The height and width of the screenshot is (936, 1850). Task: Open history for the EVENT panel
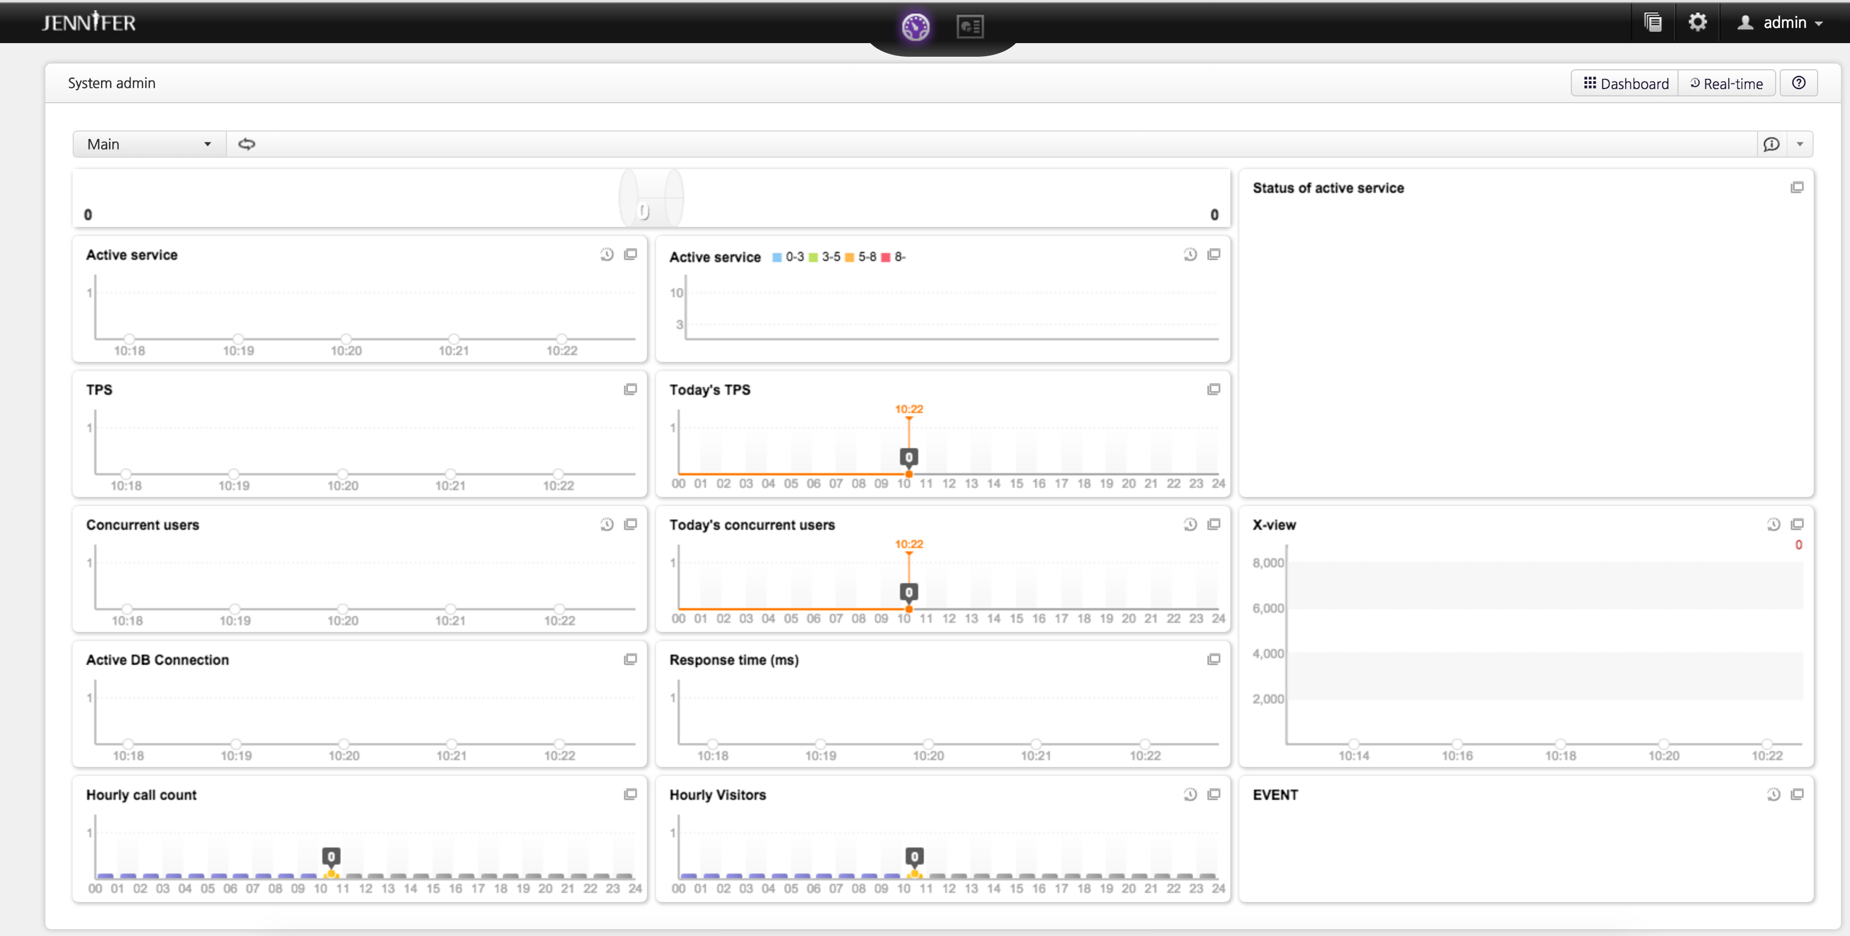pyautogui.click(x=1773, y=794)
